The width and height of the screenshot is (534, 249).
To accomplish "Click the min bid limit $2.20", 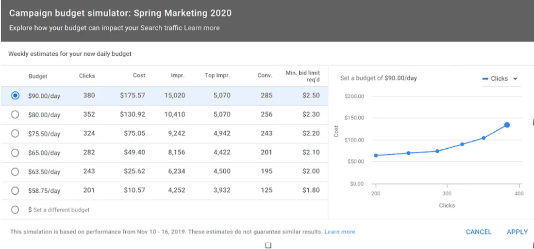I will 311,134.
